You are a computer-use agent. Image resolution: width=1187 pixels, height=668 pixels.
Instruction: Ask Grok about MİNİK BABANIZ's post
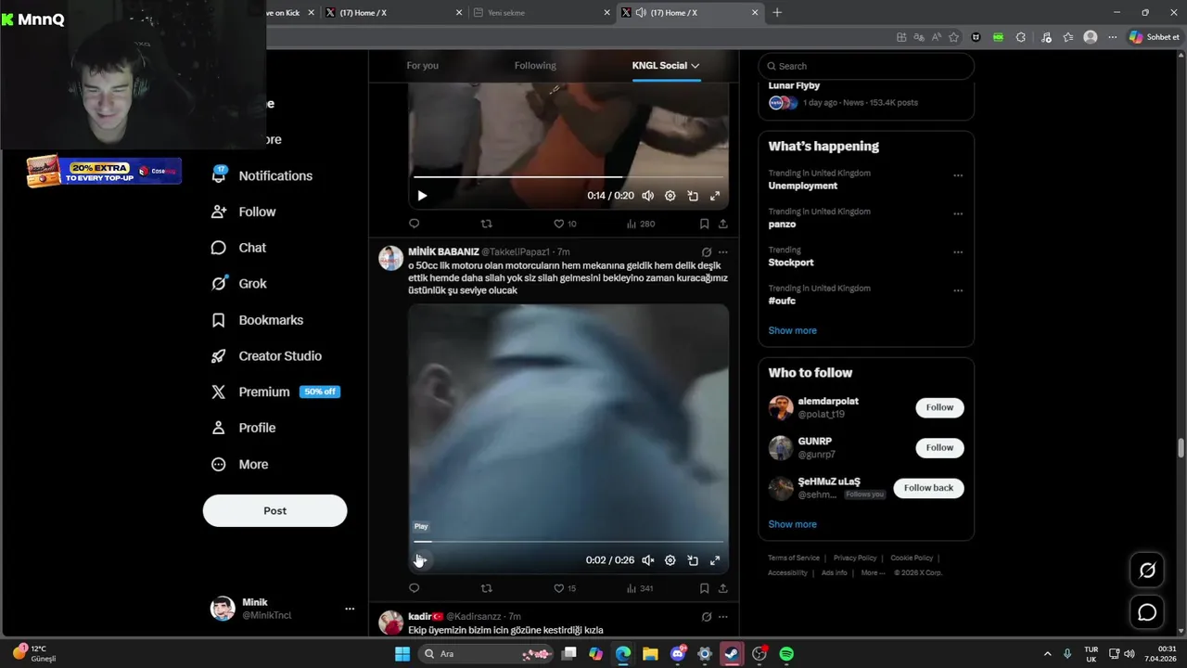click(x=707, y=252)
